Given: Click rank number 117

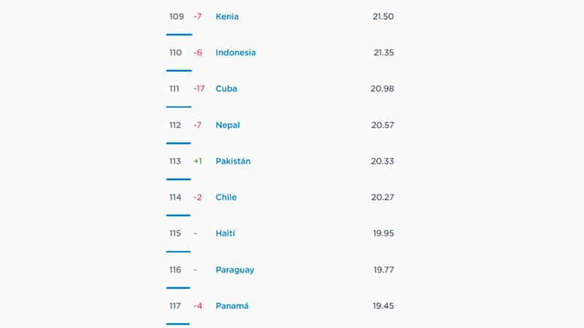Looking at the screenshot, I should (x=175, y=305).
